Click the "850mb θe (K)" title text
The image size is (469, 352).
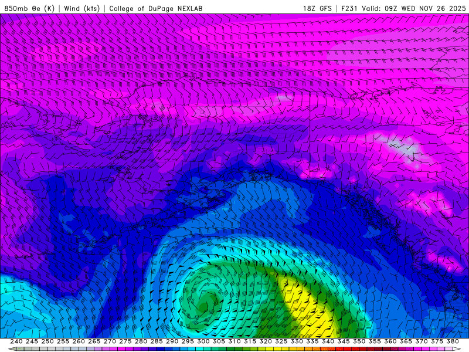(29, 8)
